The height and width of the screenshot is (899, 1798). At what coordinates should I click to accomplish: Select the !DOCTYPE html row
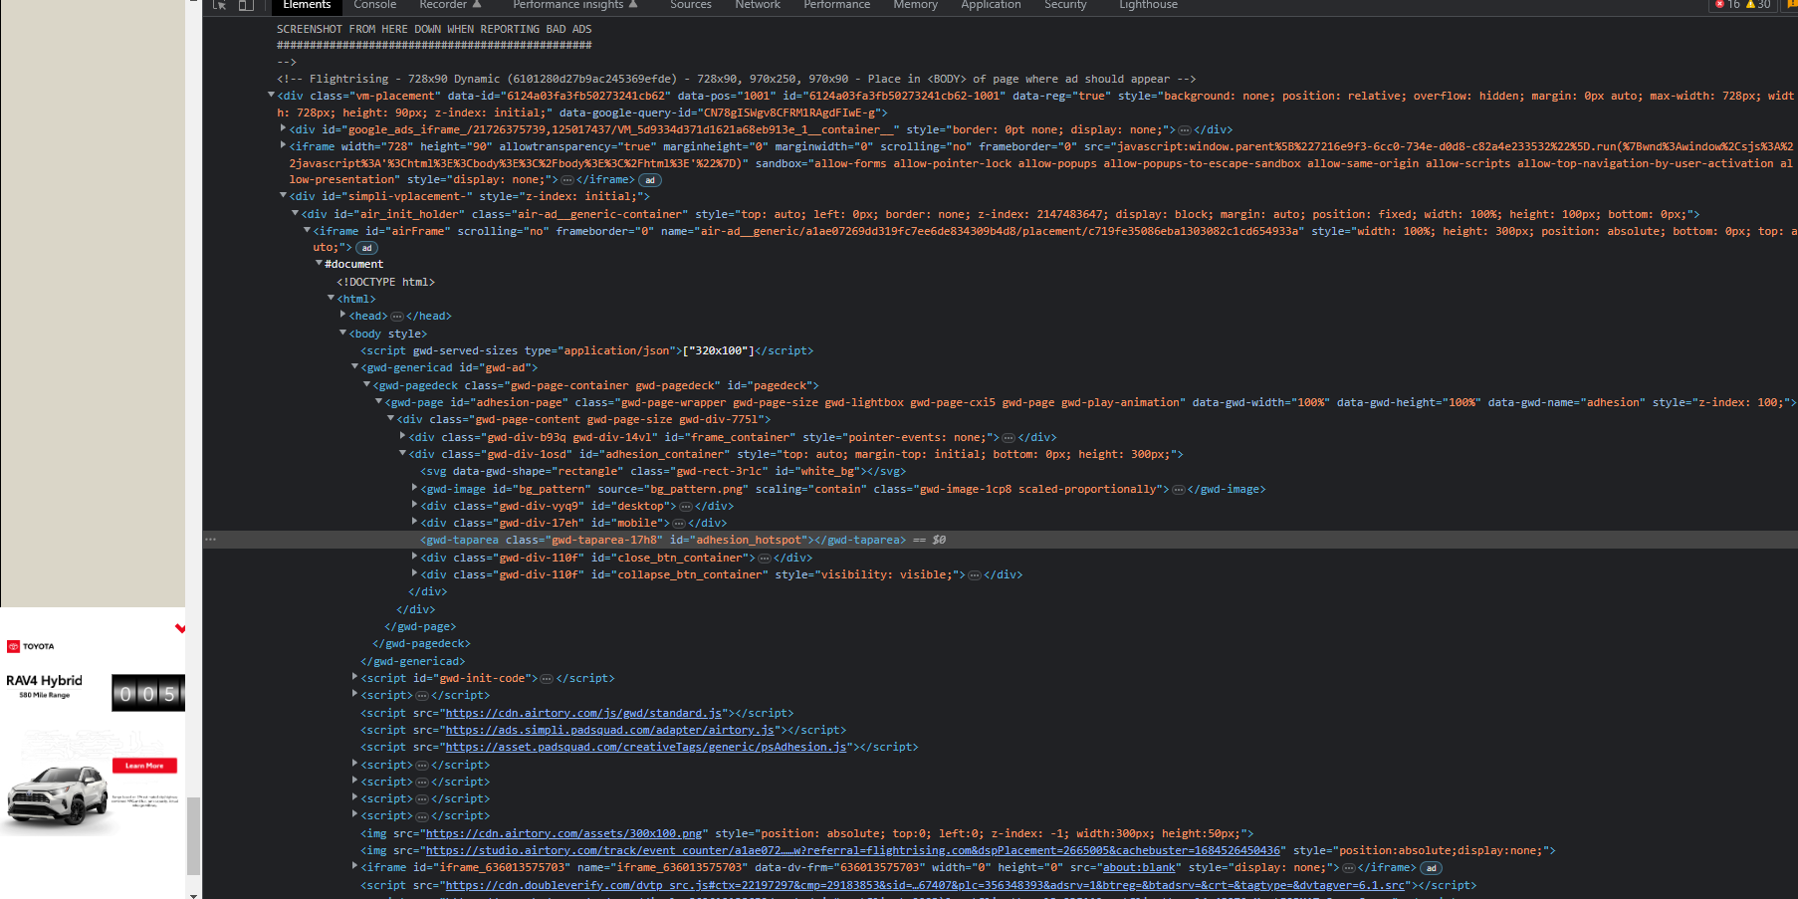385,283
